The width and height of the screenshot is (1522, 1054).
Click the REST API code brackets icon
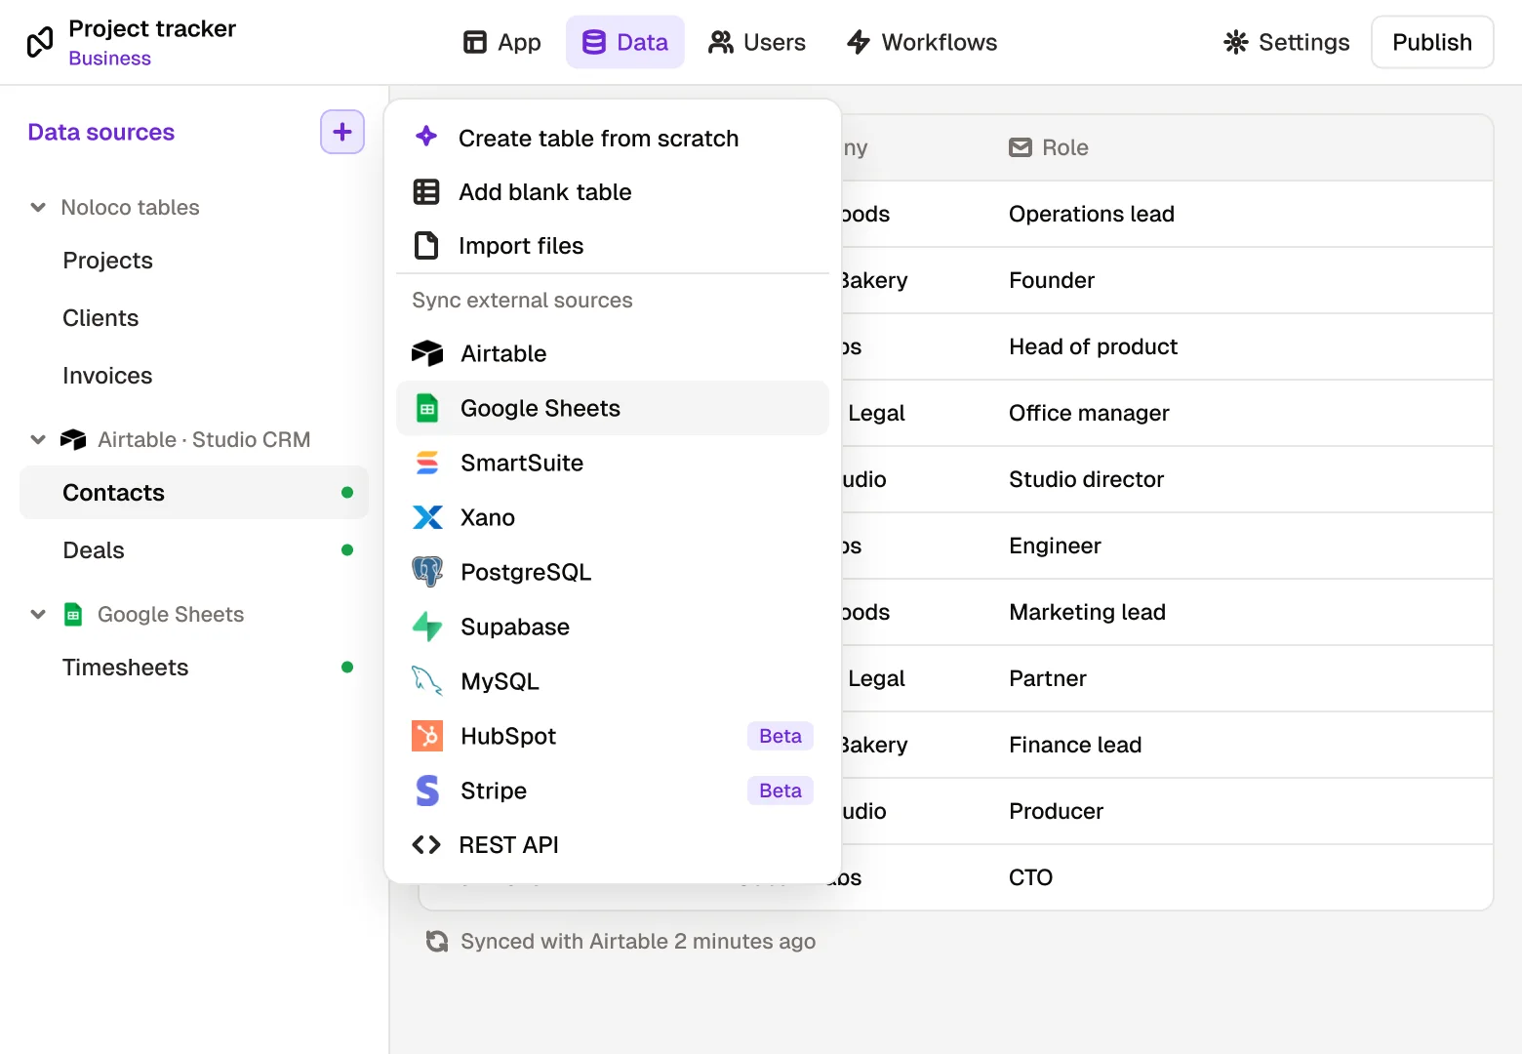(x=426, y=845)
